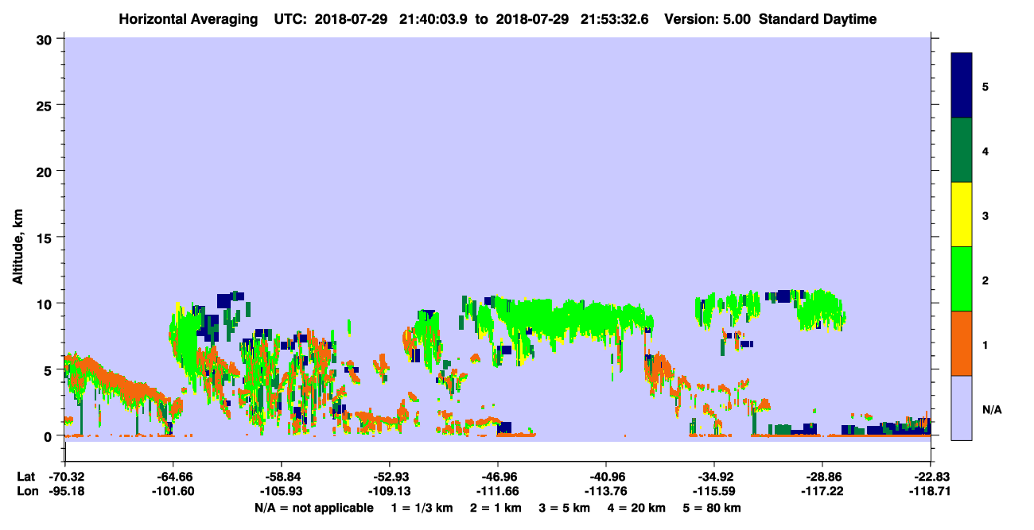The image size is (1034, 530).
Task: Click longitude value -113.76
Action: point(605,491)
